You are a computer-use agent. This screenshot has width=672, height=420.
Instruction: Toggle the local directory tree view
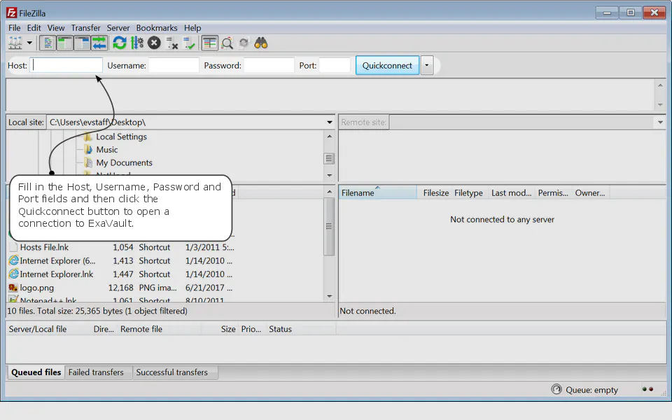64,43
